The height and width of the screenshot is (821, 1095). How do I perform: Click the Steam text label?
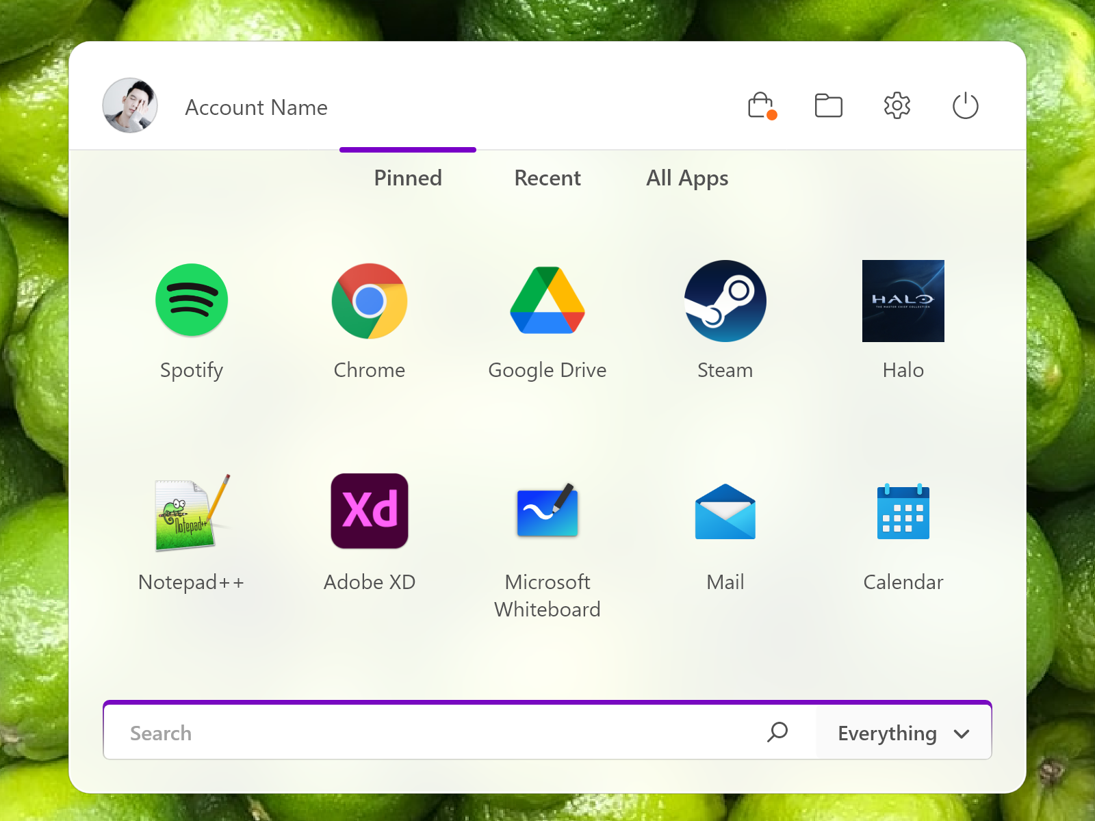point(725,370)
